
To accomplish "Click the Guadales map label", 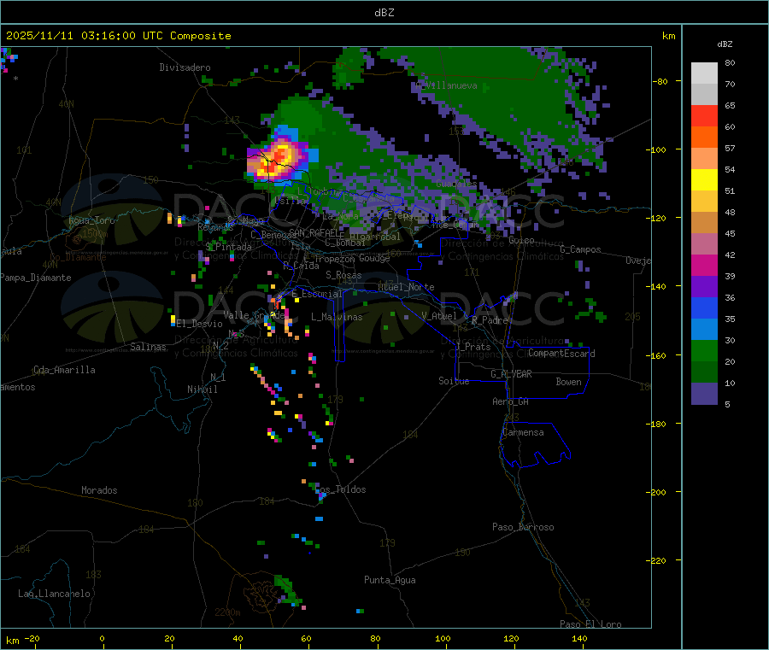I will pos(456,184).
